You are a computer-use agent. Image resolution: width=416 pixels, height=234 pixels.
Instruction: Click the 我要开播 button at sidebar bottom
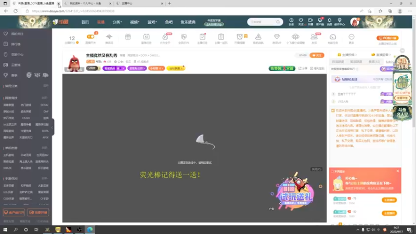pyautogui.click(x=38, y=213)
